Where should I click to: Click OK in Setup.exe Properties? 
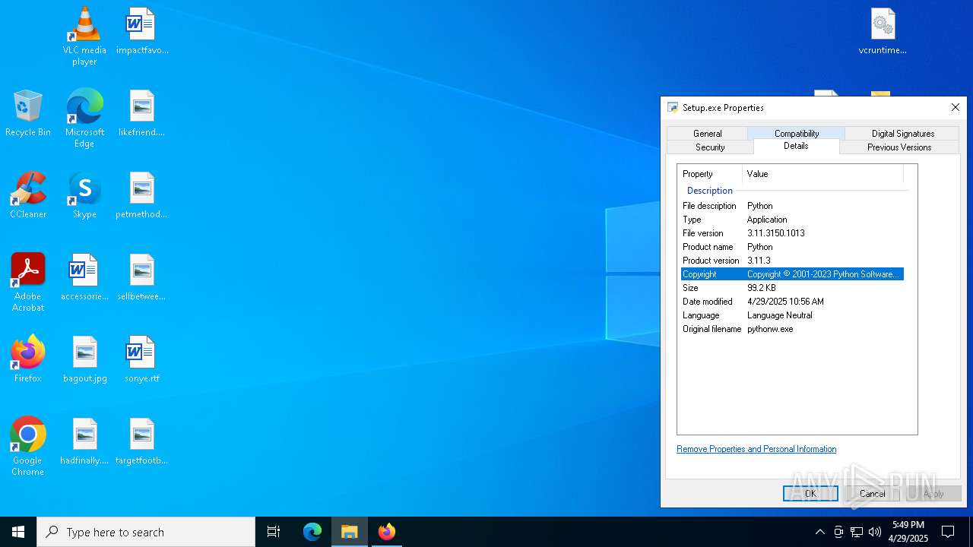click(810, 494)
